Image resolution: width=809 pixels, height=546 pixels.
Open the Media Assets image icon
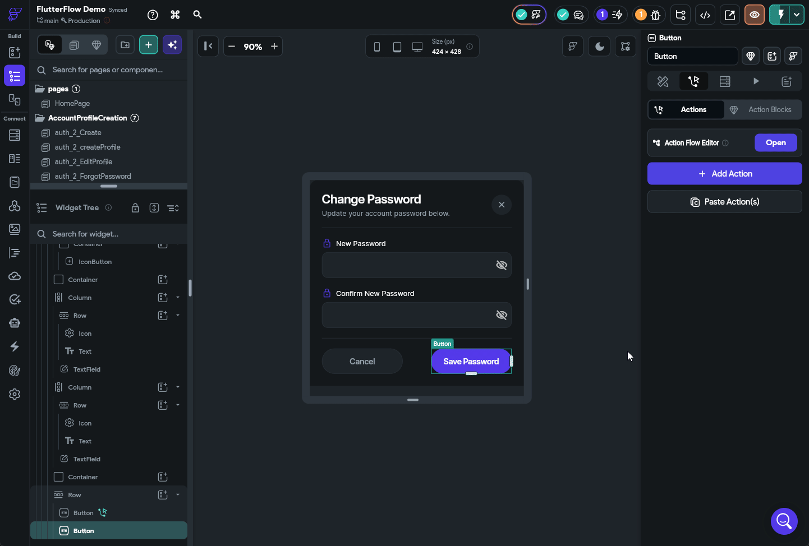(15, 229)
